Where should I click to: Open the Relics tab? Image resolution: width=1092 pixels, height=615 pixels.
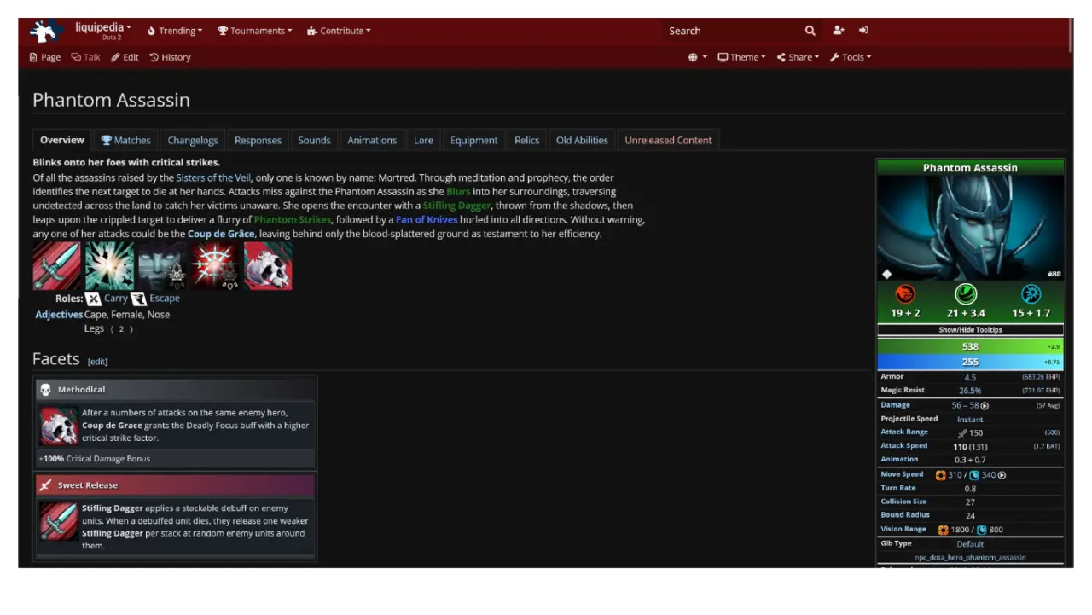coord(527,141)
